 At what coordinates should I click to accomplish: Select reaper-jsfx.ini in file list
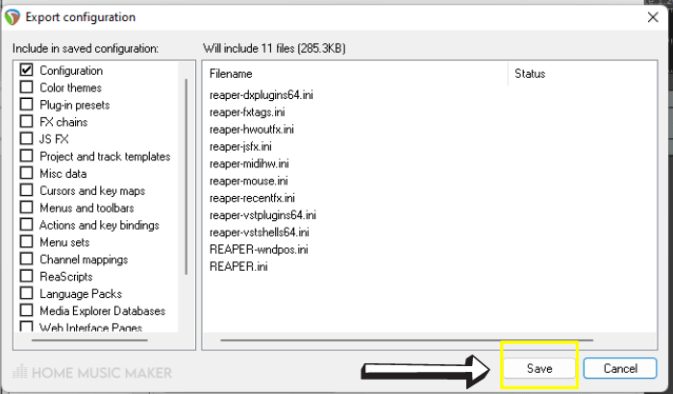240,146
